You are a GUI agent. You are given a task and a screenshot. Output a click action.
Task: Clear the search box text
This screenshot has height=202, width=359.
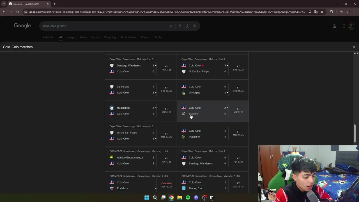[171, 26]
